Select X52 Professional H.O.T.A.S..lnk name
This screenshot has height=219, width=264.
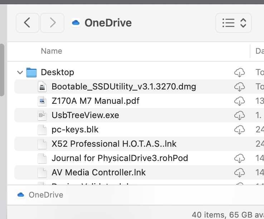[114, 144]
